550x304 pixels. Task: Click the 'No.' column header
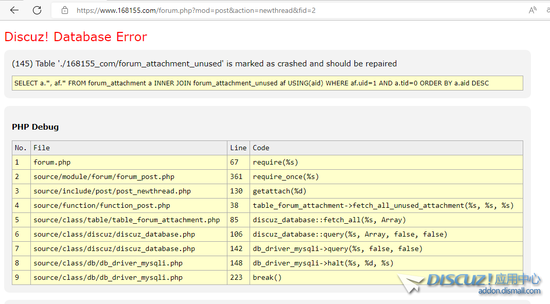pos(22,148)
